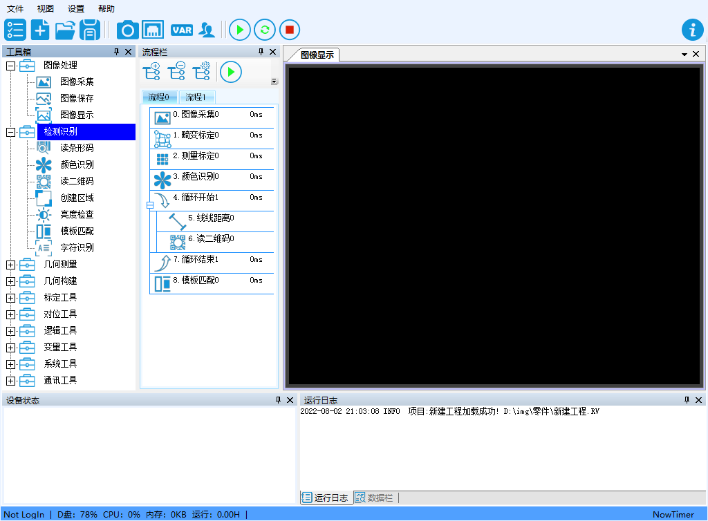Image resolution: width=708 pixels, height=521 pixels.
Task: Open the 设置 menu
Action: (76, 8)
